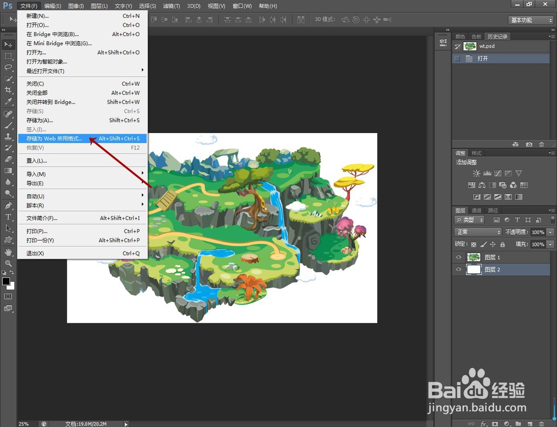Viewport: 557px width, 427px height.
Task: Create new snapshot camera icon in History
Action: [x=529, y=144]
